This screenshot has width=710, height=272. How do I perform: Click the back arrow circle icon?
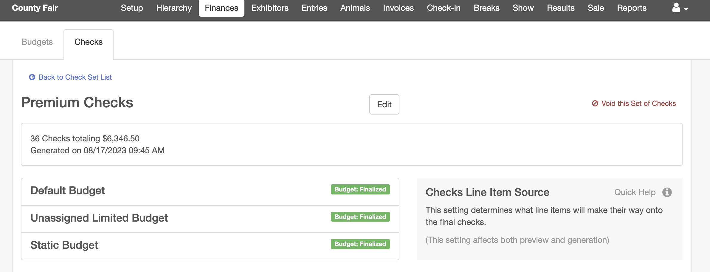[32, 77]
